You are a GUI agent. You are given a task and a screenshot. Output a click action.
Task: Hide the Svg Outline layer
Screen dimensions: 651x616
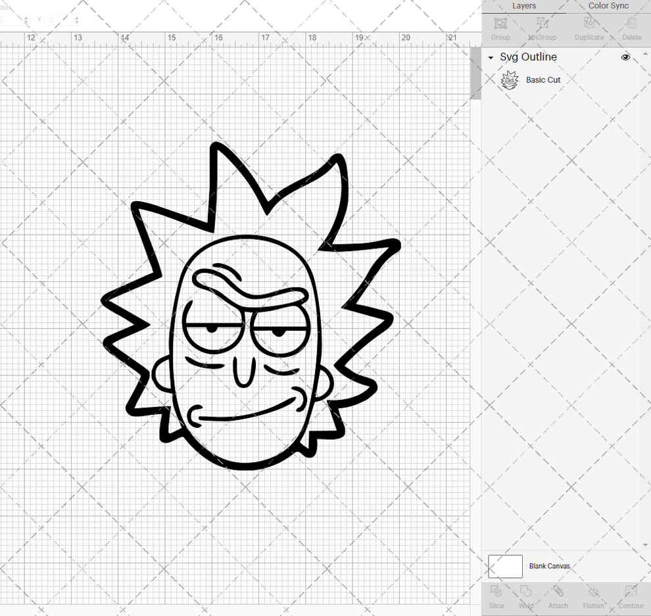click(625, 57)
